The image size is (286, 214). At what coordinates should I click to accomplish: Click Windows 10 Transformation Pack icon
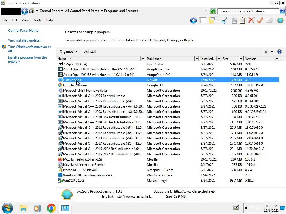point(60,175)
